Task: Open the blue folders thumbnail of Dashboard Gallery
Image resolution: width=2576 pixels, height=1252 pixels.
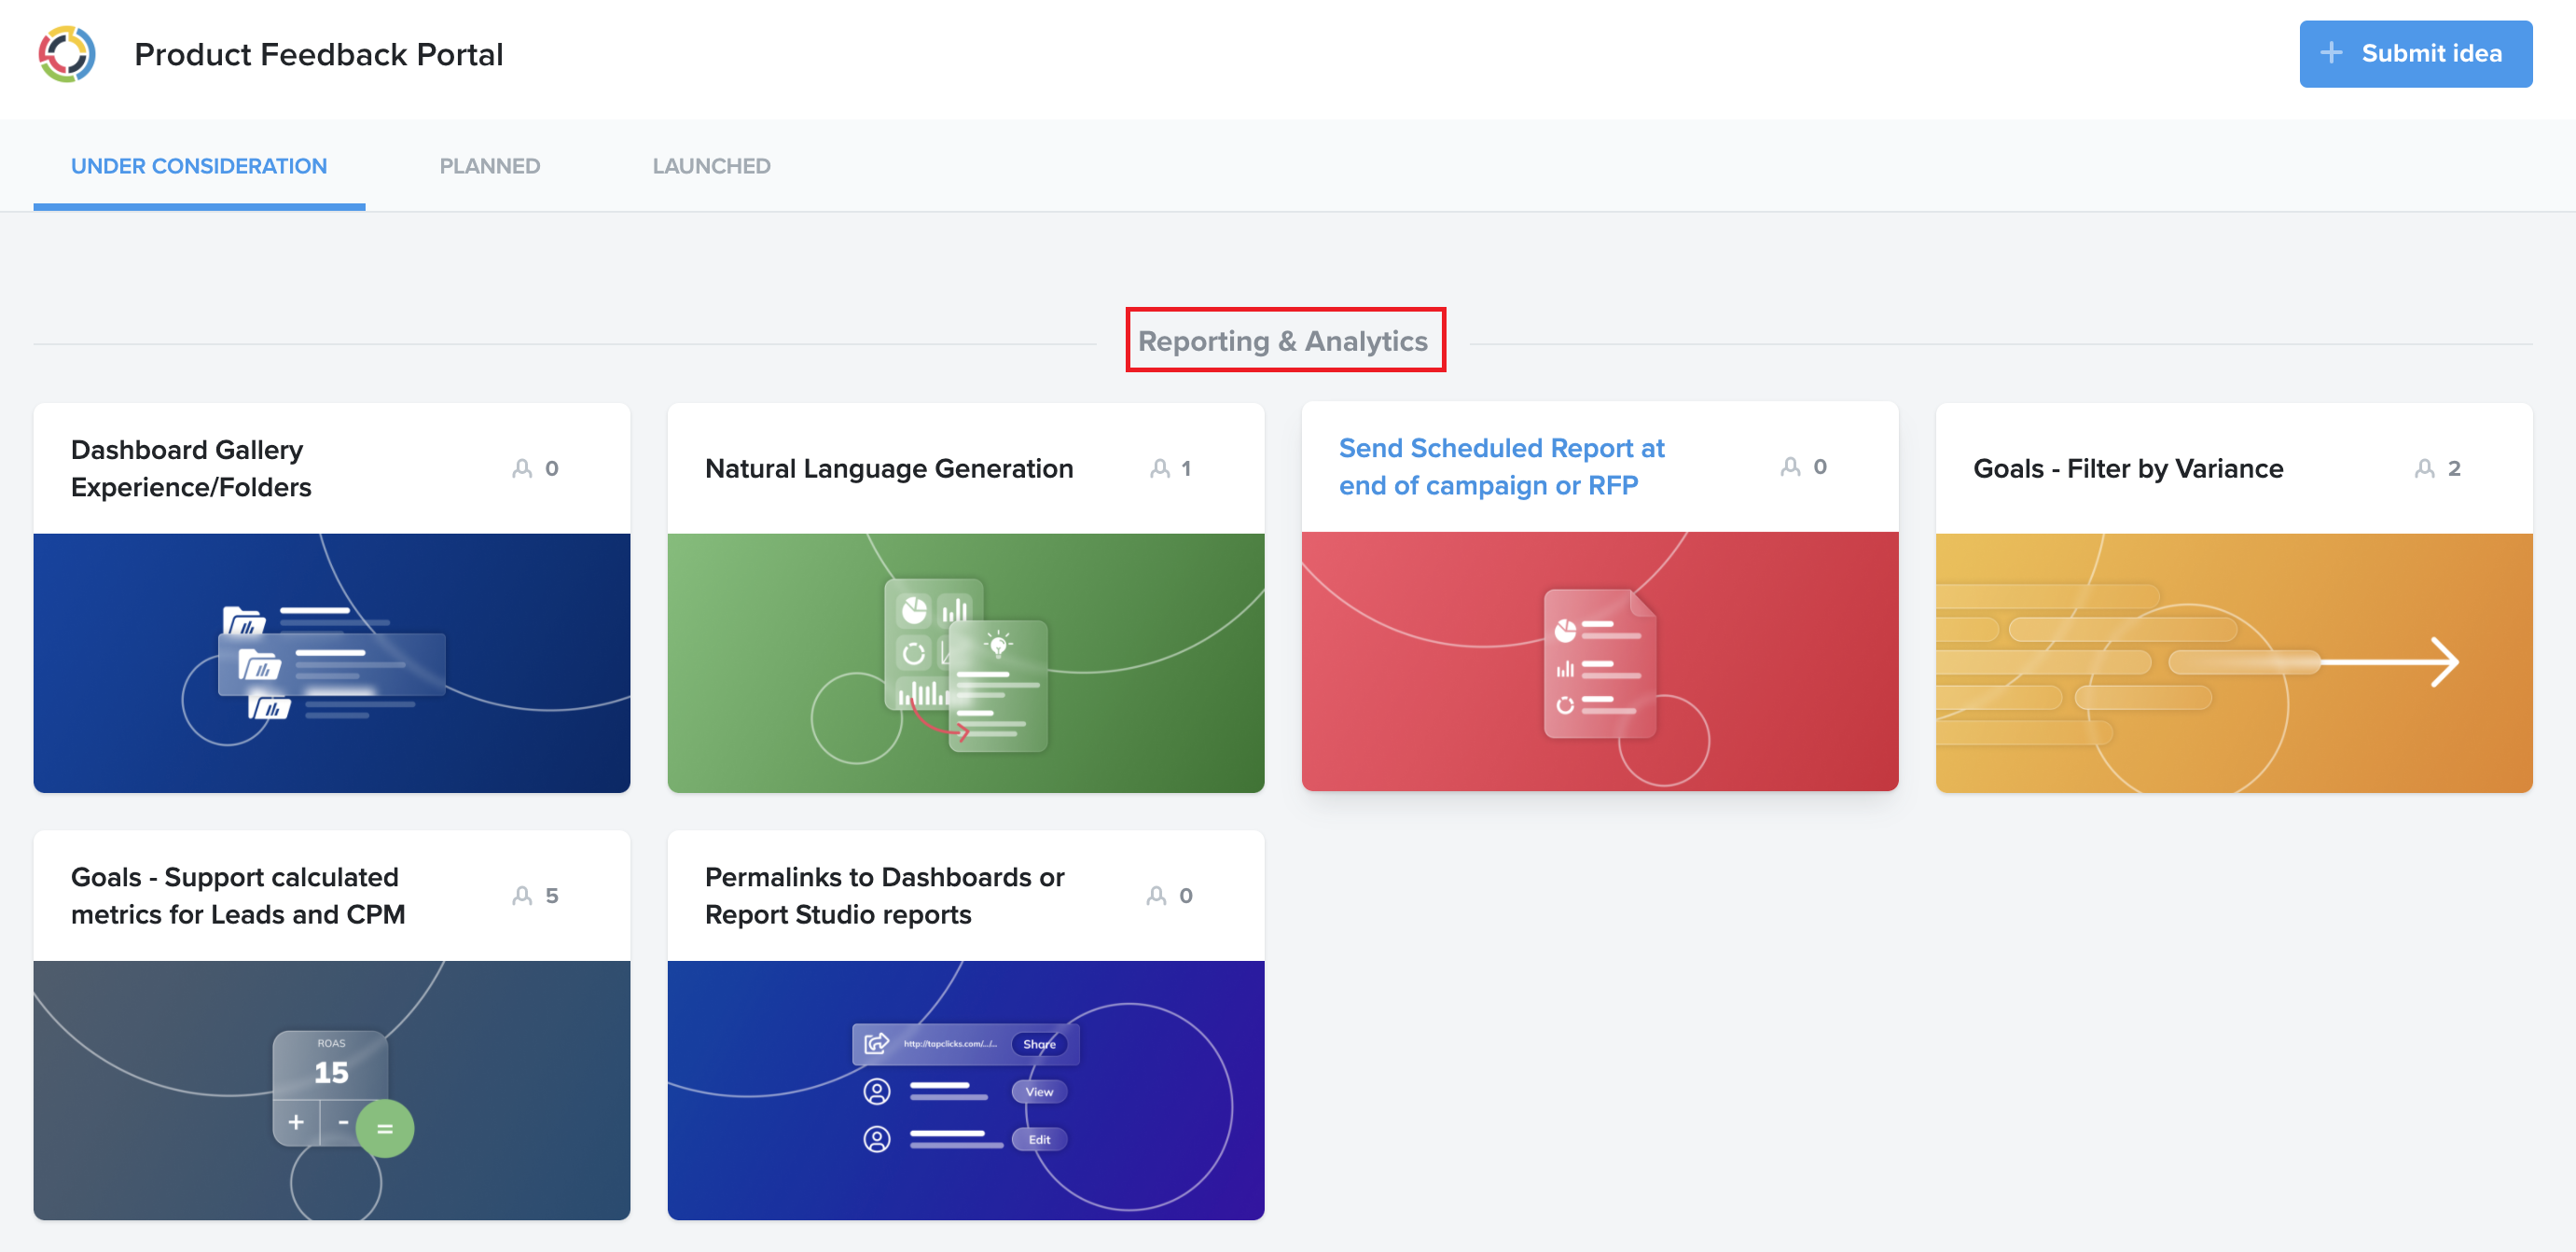Action: click(332, 662)
